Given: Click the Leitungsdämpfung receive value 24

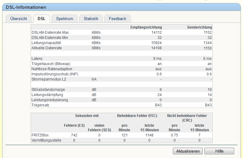Looking at the screenshot, I should [x=160, y=94].
